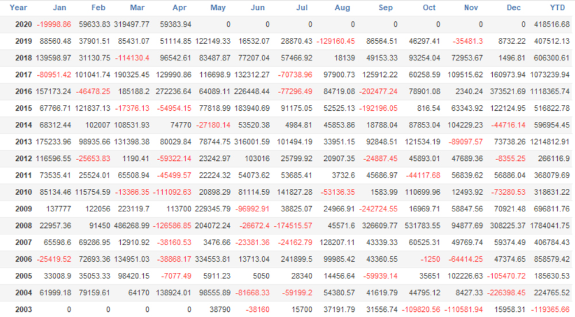The width and height of the screenshot is (575, 317).
Task: Click the Jan column header
Action: 59,8
